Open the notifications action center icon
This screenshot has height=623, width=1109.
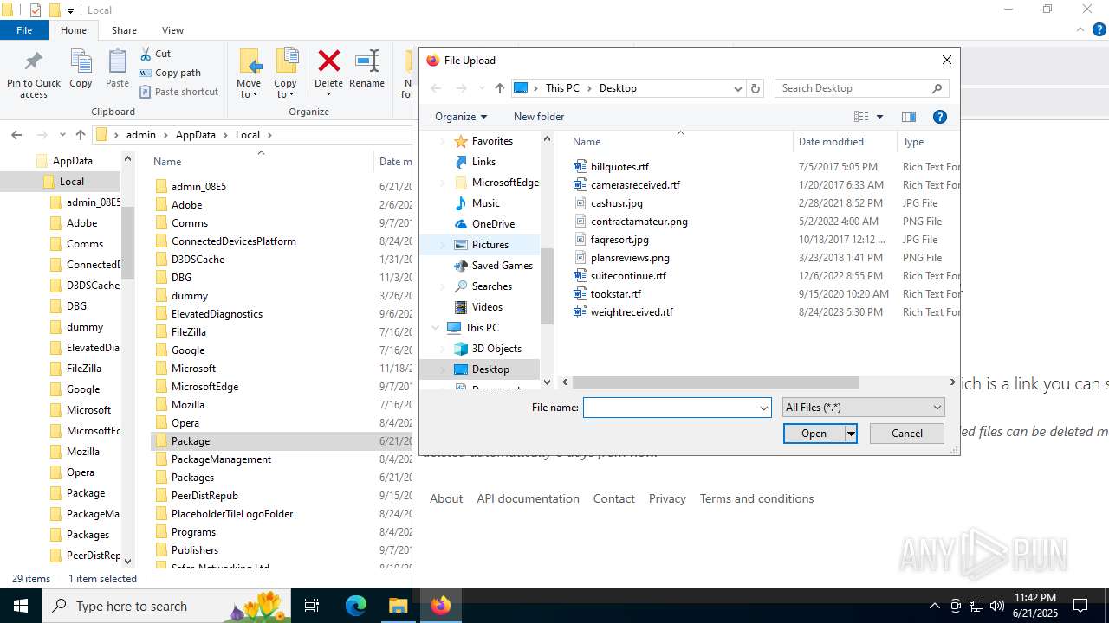tap(1080, 606)
